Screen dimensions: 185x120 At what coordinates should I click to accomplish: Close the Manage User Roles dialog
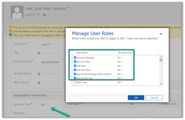(161, 34)
